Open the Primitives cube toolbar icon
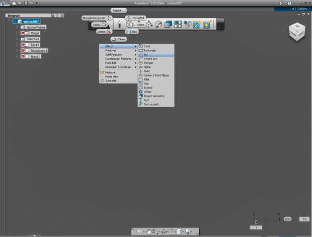 tap(129, 25)
